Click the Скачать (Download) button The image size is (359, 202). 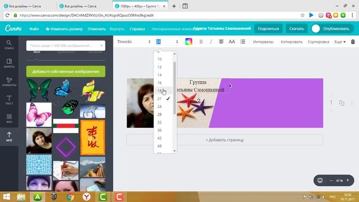(297, 29)
